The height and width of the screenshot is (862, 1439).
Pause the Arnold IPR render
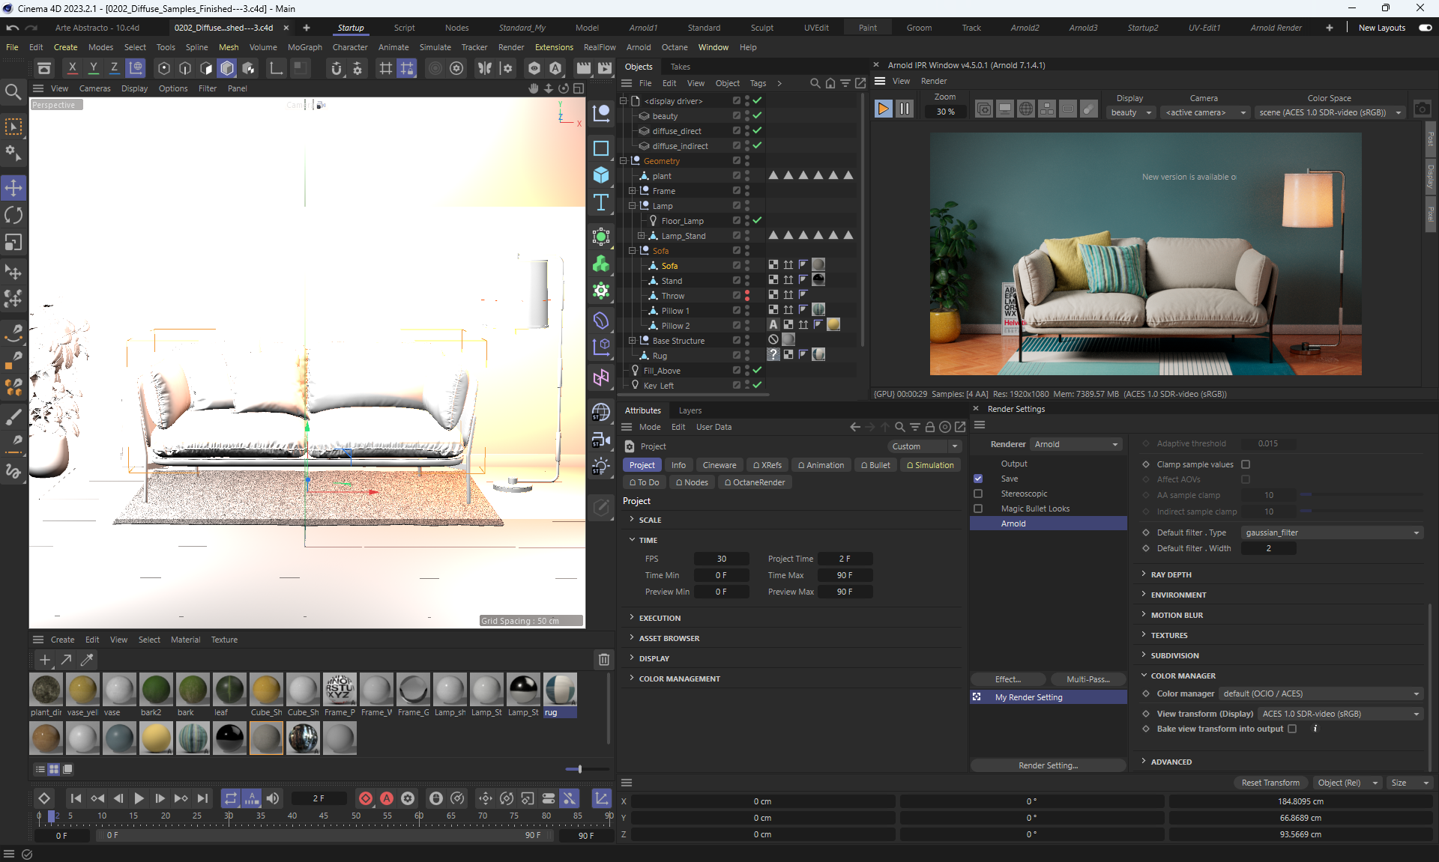(905, 109)
